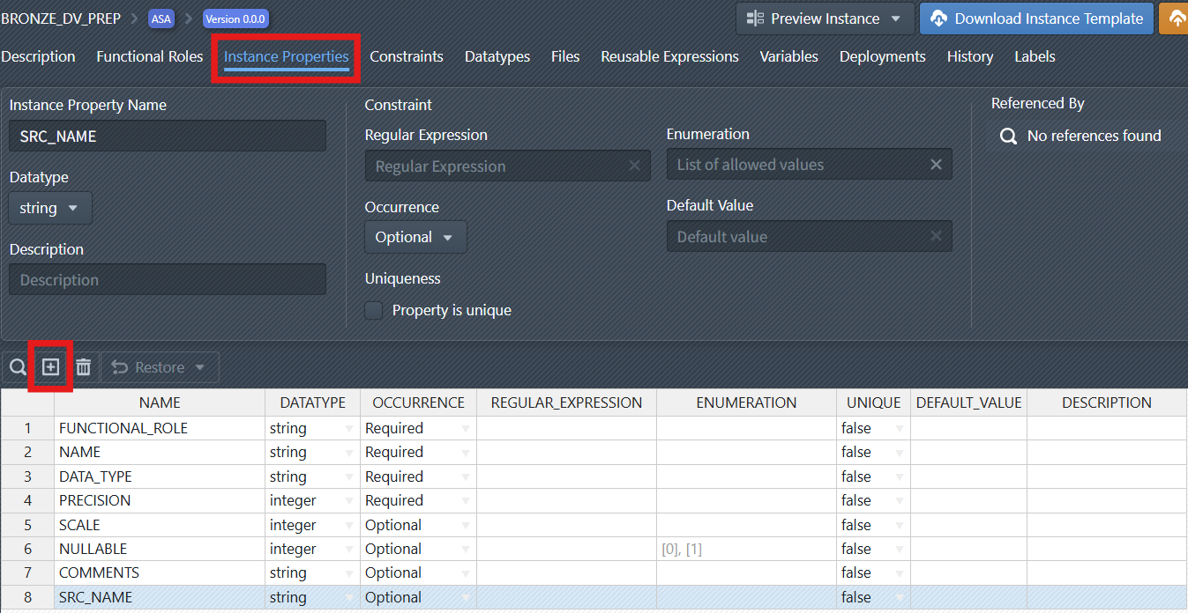The width and height of the screenshot is (1188, 613).
Task: Toggle the Property is unique checkbox
Action: click(x=374, y=310)
